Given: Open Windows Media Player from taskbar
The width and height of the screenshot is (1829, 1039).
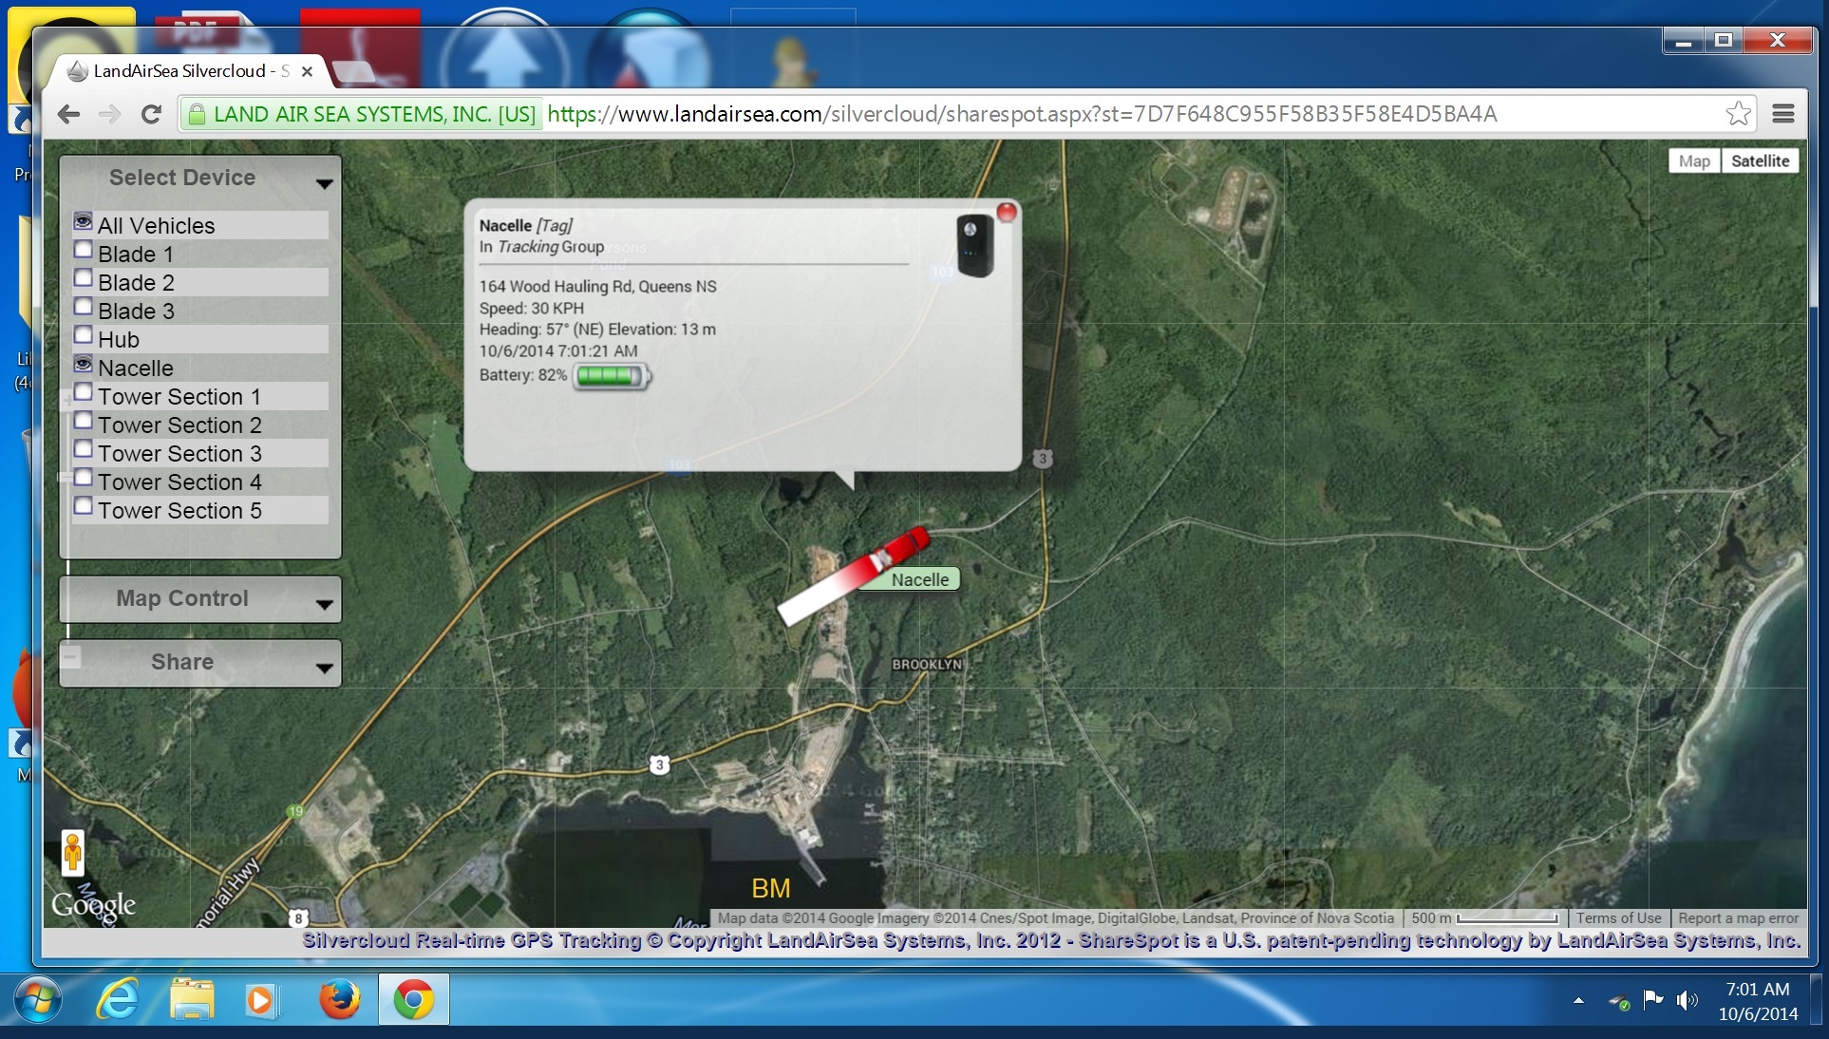Looking at the screenshot, I should point(260,1000).
